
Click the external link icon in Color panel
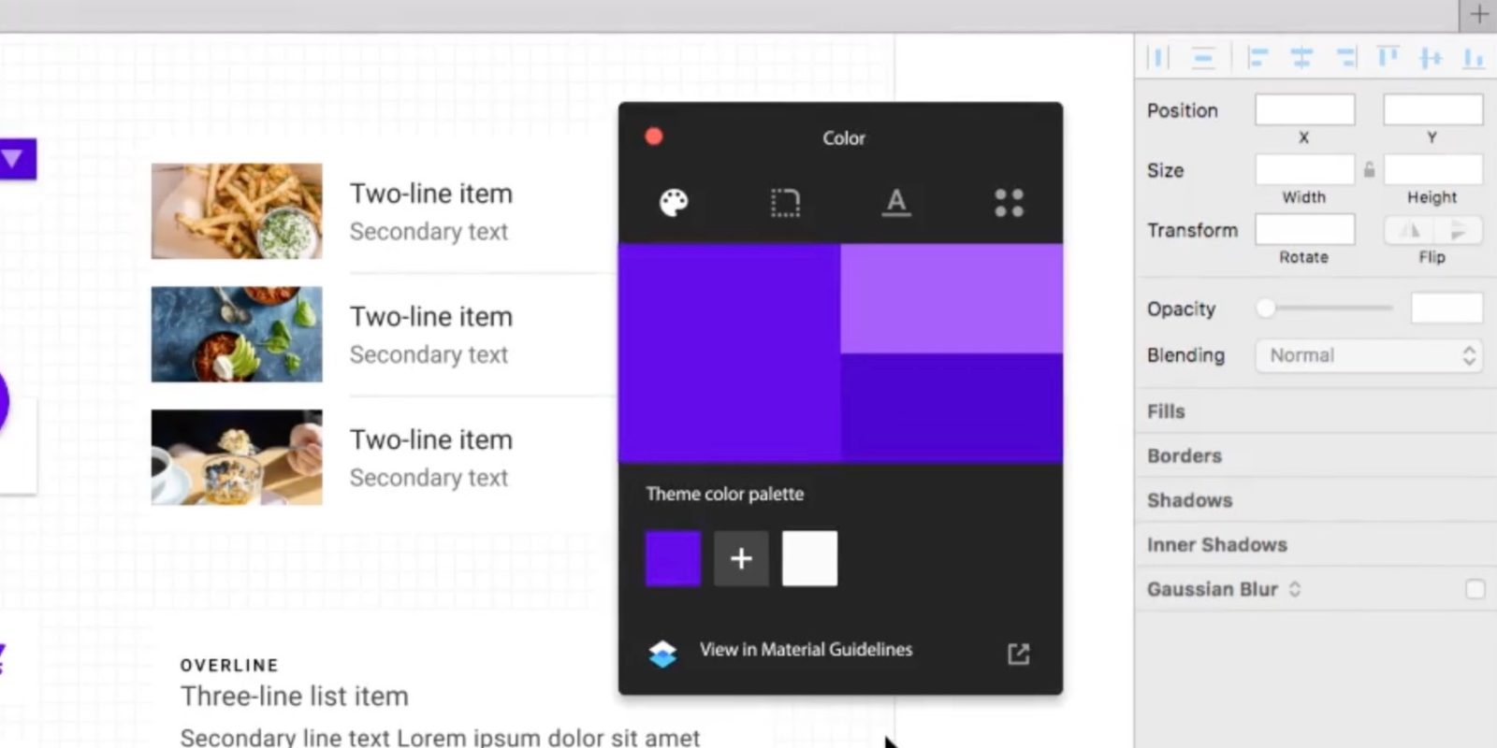[1018, 654]
